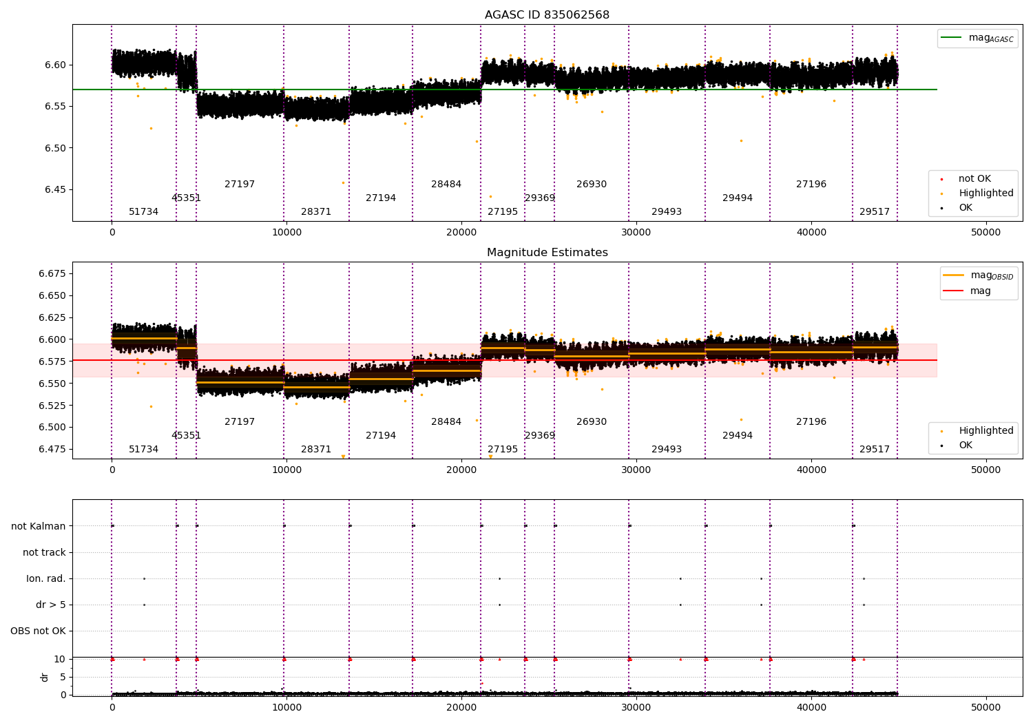Click the 'OBS not OK' axis label
The width and height of the screenshot is (1033, 723).
(39, 631)
